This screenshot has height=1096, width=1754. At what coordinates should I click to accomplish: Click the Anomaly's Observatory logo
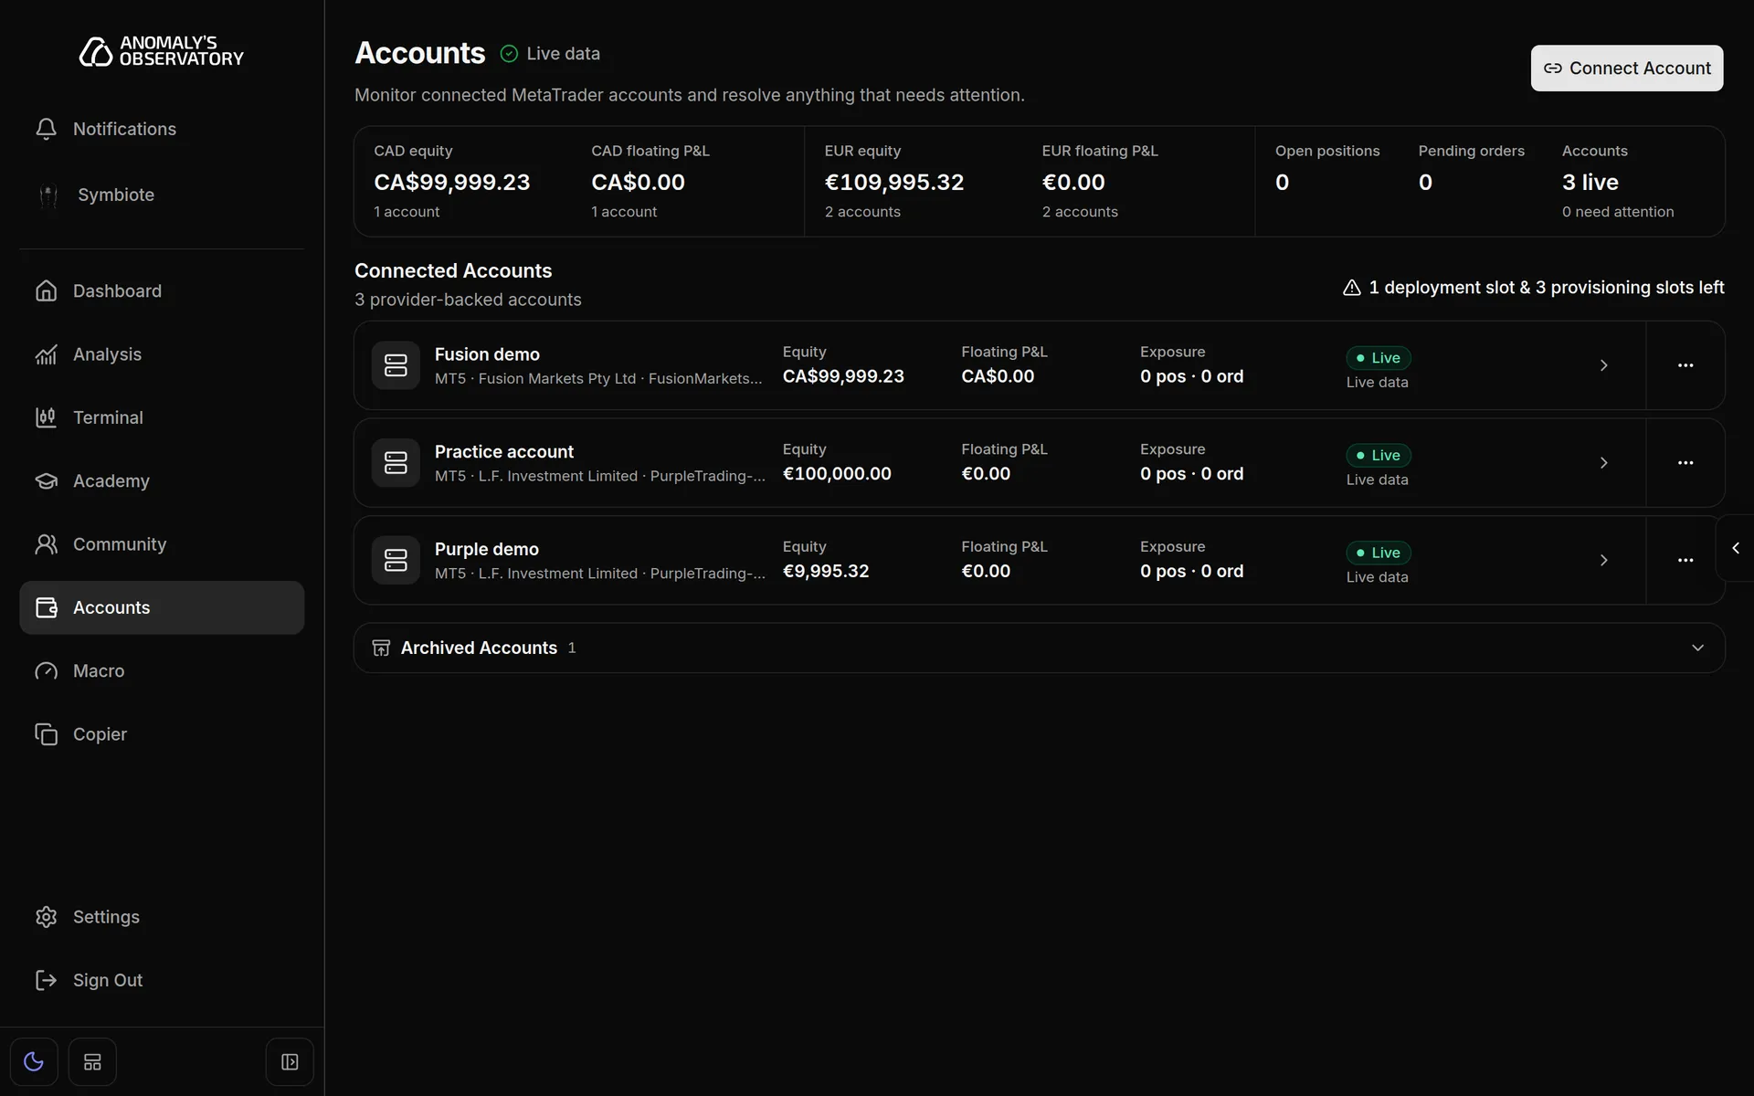(x=162, y=51)
